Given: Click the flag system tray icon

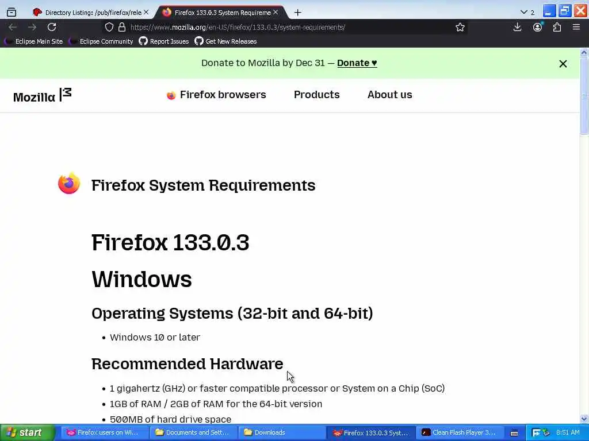Looking at the screenshot, I should (x=536, y=433).
